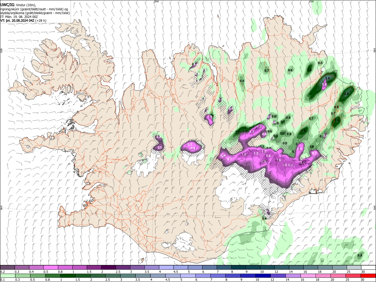Viewport: 376px width, 282px height.
Task: Click the '20W' longitude label
Action: coord(156,1)
